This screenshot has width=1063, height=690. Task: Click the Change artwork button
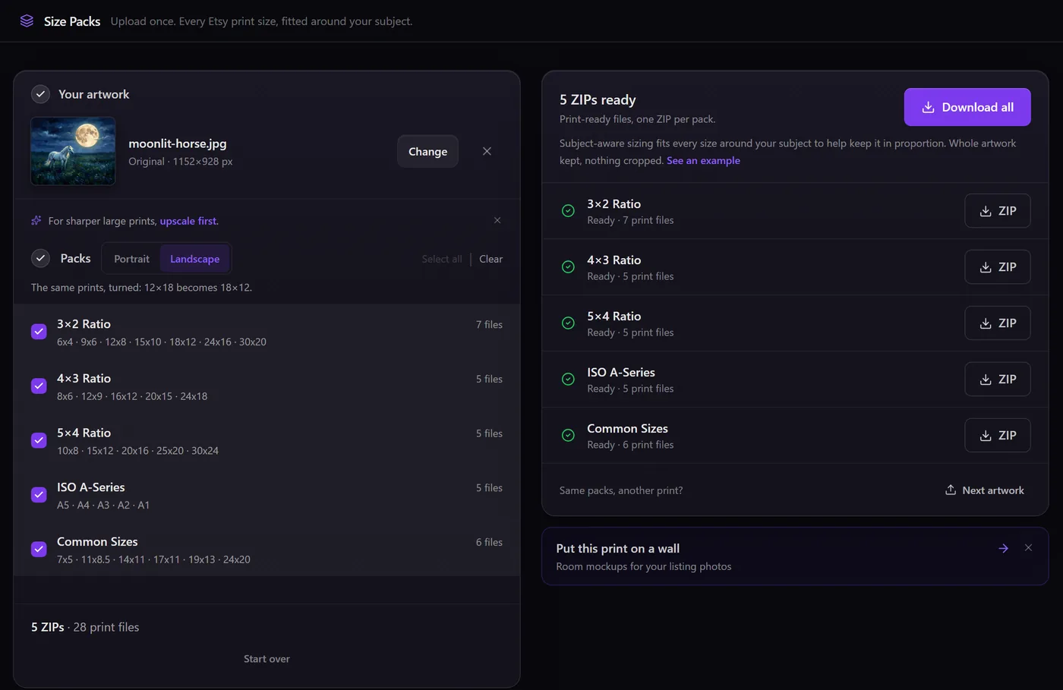(427, 151)
